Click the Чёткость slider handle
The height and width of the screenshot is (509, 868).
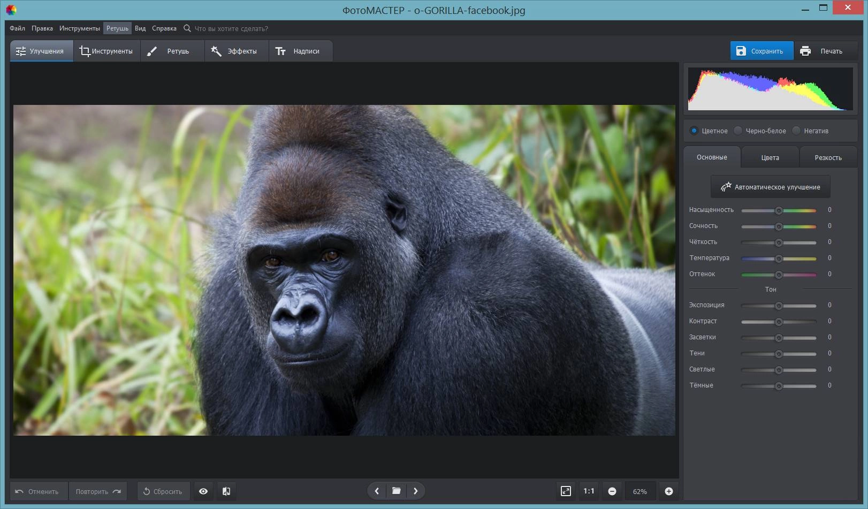pyautogui.click(x=779, y=242)
